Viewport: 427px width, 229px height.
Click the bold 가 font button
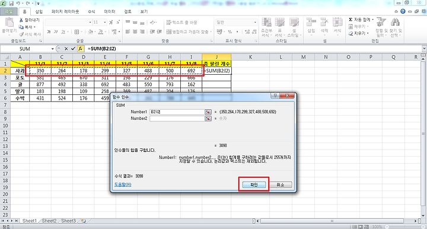49,32
